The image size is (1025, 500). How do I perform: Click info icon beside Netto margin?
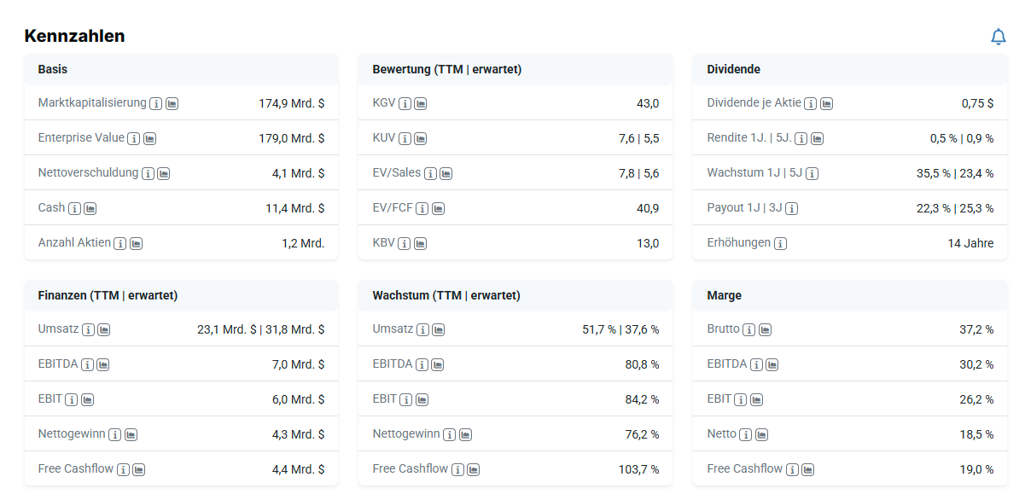[x=745, y=434]
